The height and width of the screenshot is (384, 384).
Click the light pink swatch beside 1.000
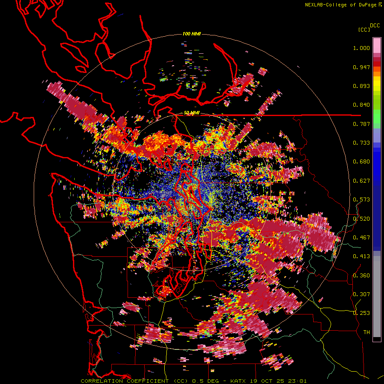377,46
